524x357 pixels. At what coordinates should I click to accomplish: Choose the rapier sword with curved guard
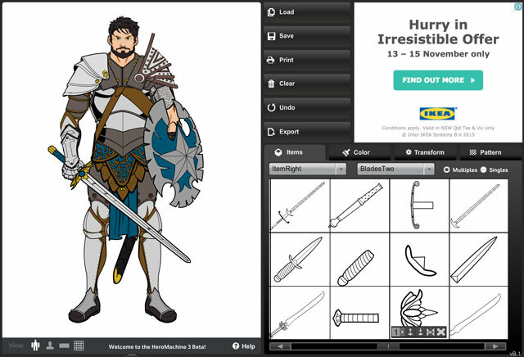tap(300, 206)
